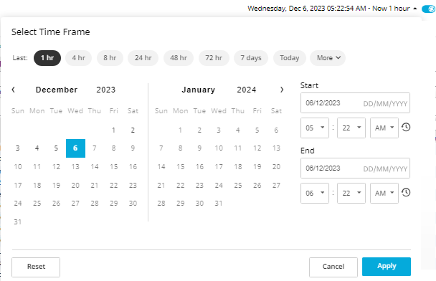Open the Start hour dropdown showing 05

tap(315, 128)
